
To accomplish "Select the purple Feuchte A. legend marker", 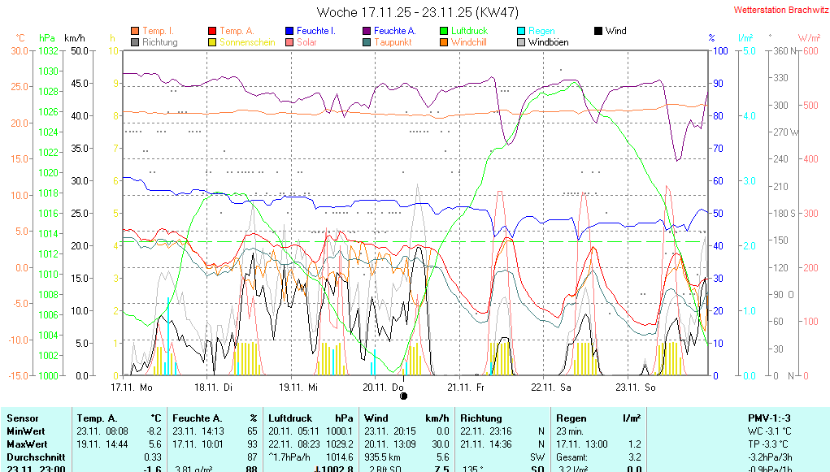I will coord(367,31).
